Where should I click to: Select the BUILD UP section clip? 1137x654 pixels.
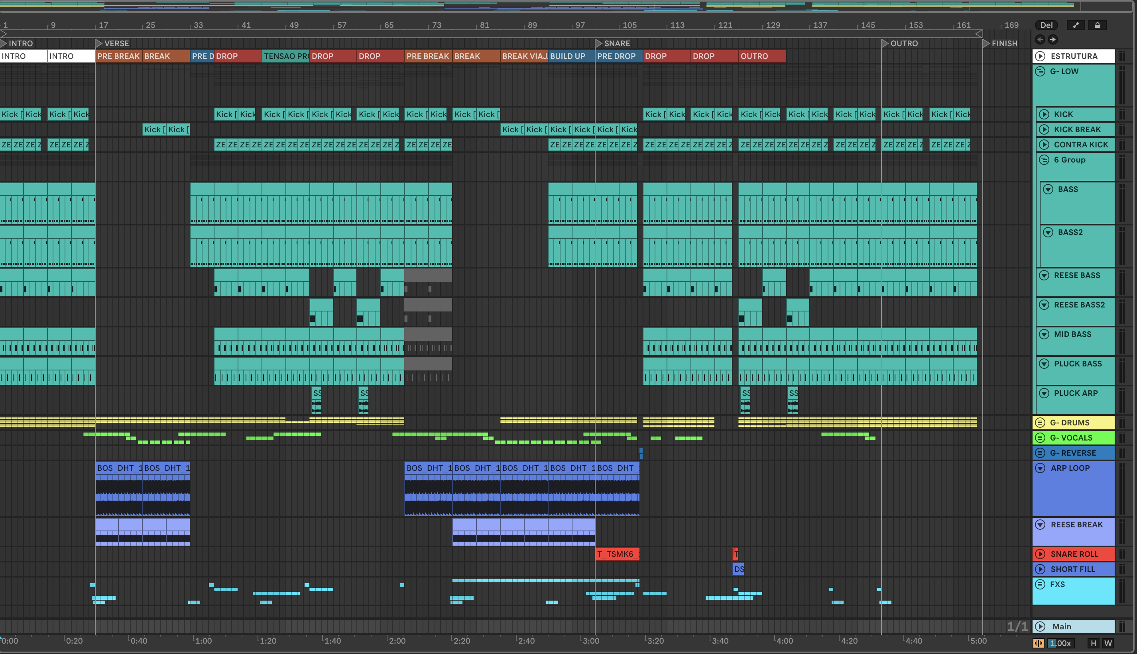click(570, 56)
